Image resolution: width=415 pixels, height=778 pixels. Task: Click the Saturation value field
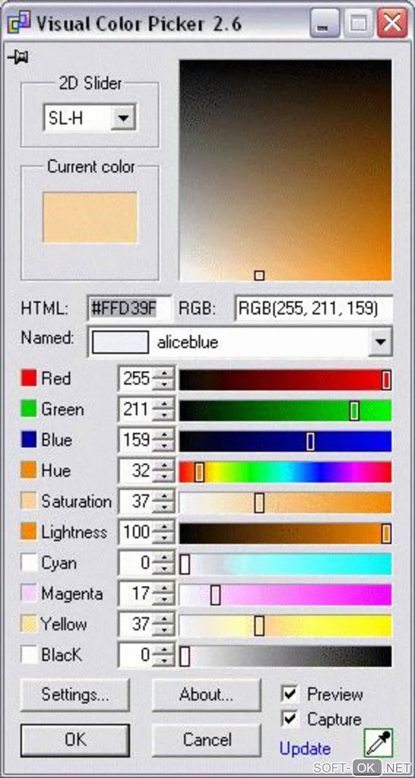point(136,502)
